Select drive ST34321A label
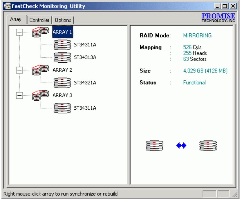This screenshot has height=199, width=240. click(x=85, y=83)
